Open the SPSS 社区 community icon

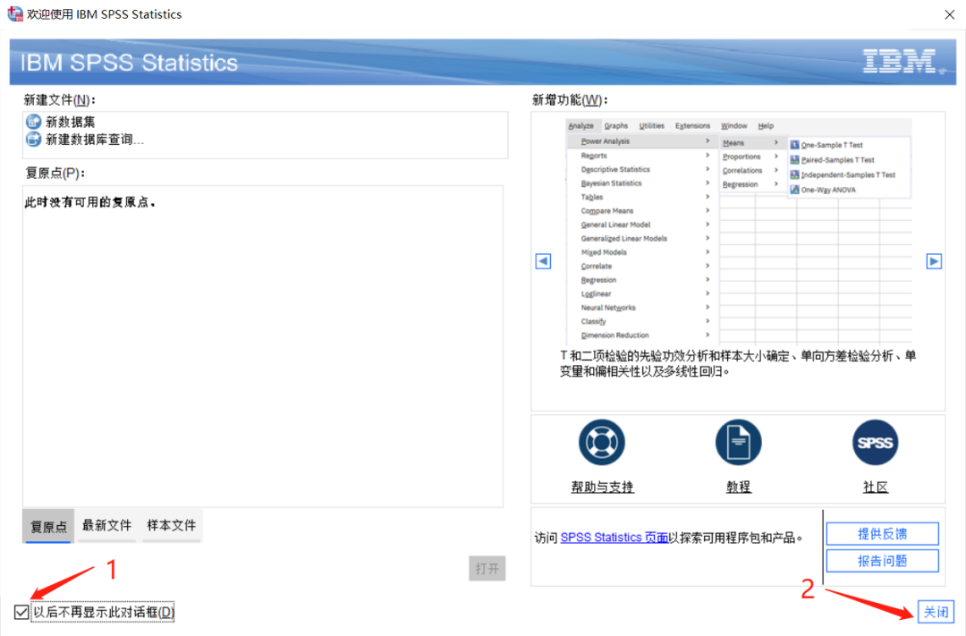pos(875,443)
